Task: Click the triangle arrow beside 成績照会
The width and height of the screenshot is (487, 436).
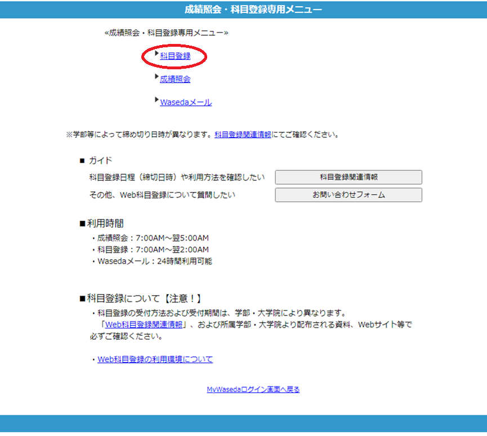Action: coord(157,77)
